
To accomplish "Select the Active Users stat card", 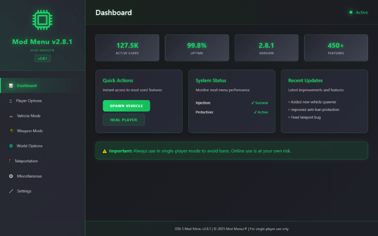I will click(128, 48).
